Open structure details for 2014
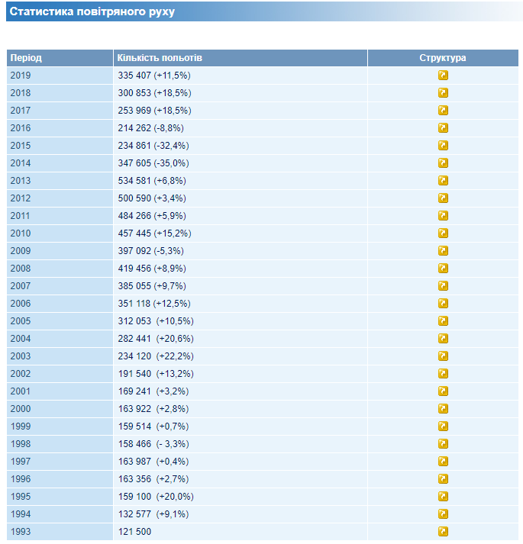Screen dimensions: 523x544 coord(443,163)
